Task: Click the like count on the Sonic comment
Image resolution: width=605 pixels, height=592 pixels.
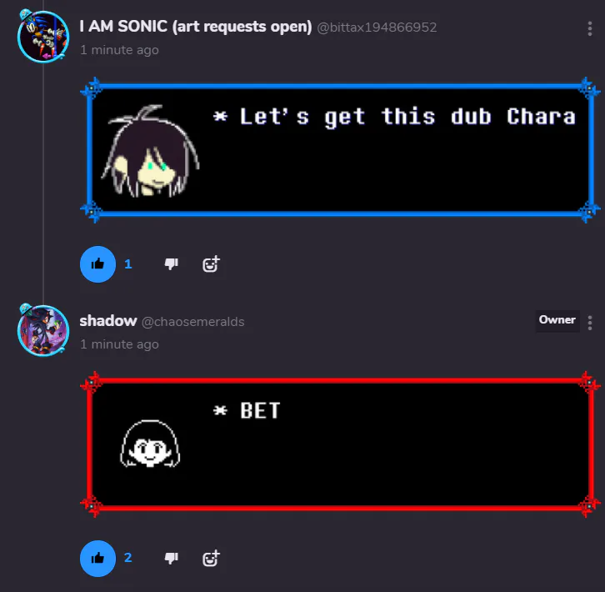Action: (x=128, y=264)
